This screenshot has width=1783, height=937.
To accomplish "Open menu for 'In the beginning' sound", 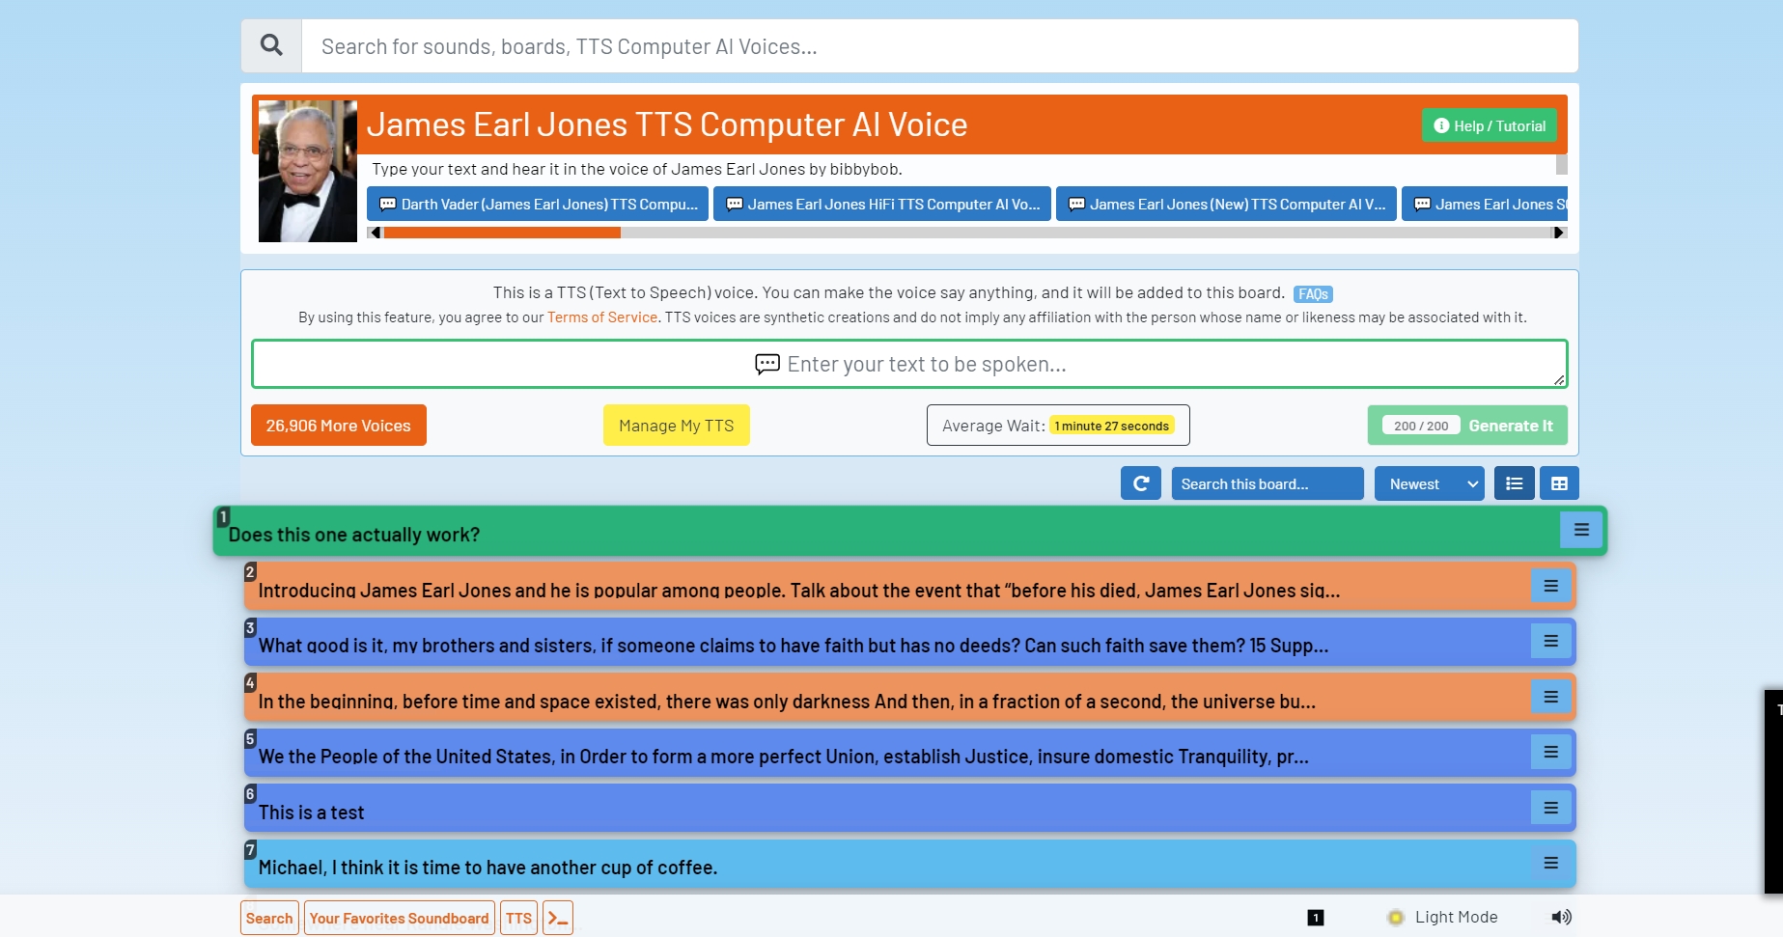I will (1550, 697).
